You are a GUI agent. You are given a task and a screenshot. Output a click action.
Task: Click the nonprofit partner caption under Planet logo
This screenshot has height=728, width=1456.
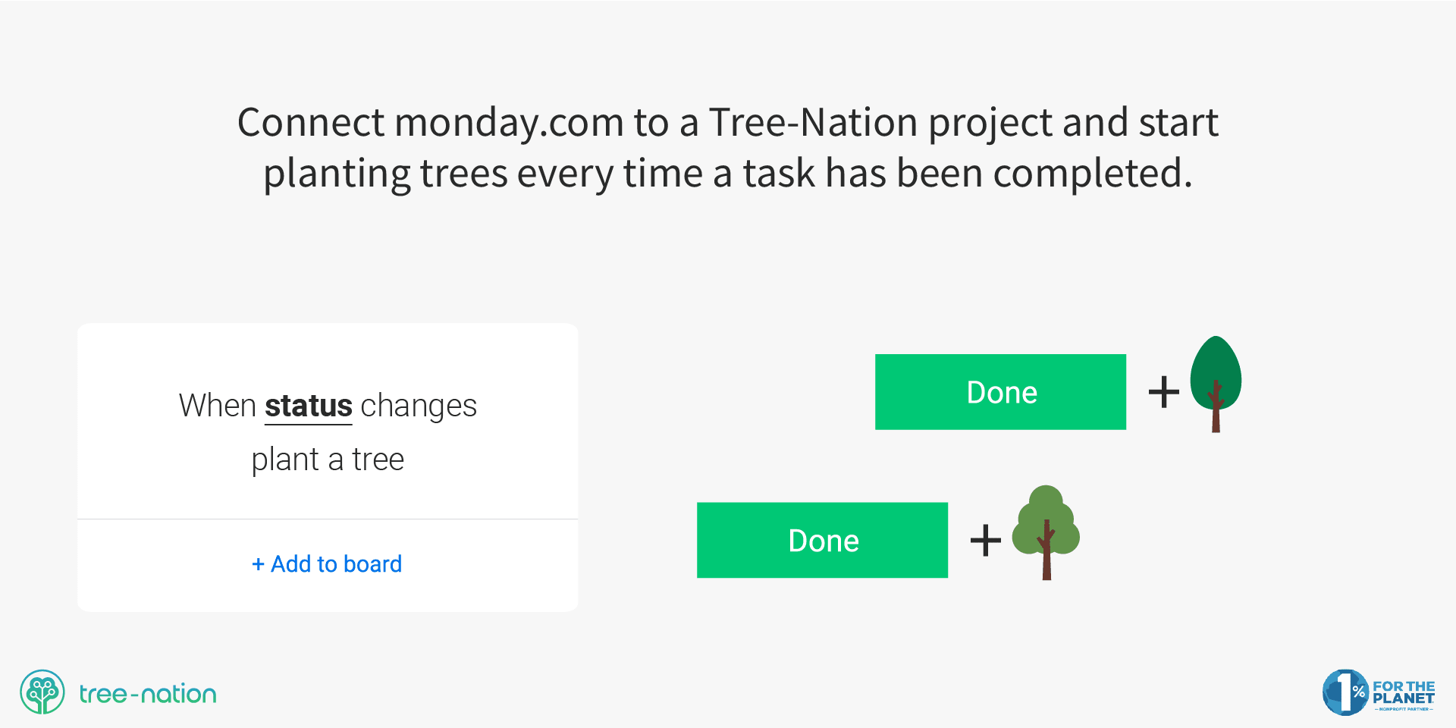(1404, 709)
